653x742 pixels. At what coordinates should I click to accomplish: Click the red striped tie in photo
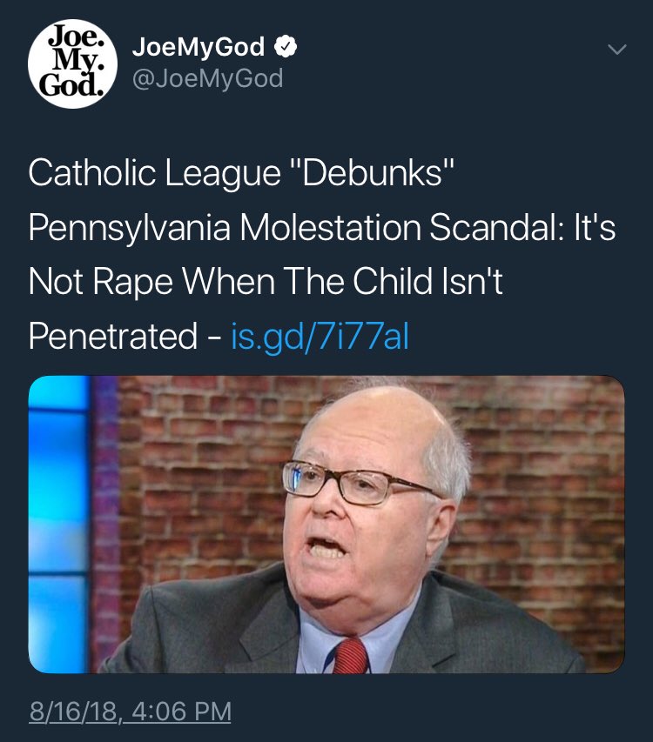coord(351,655)
